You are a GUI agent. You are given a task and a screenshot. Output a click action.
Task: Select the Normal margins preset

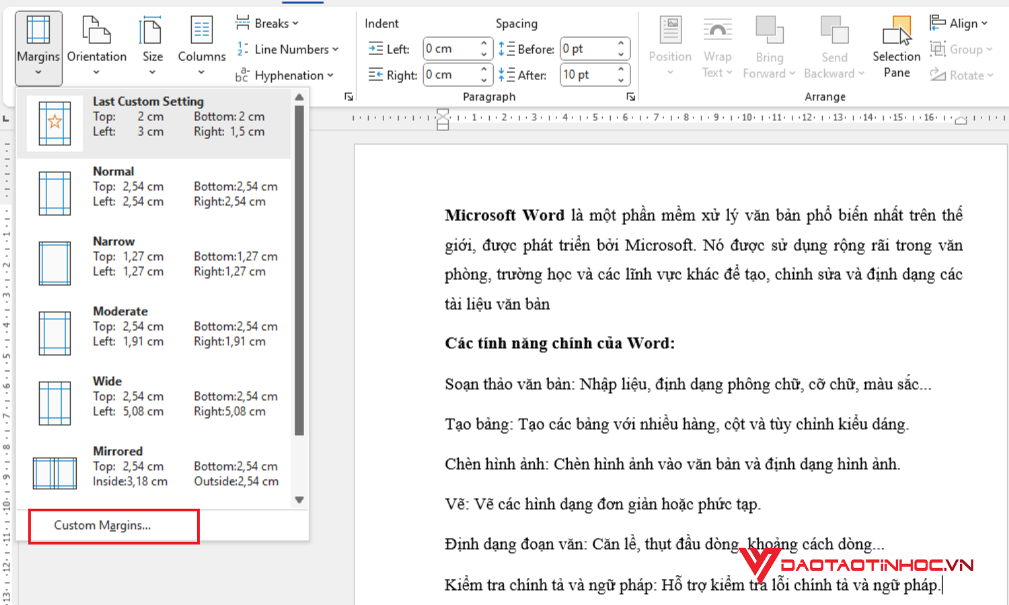[x=154, y=193]
